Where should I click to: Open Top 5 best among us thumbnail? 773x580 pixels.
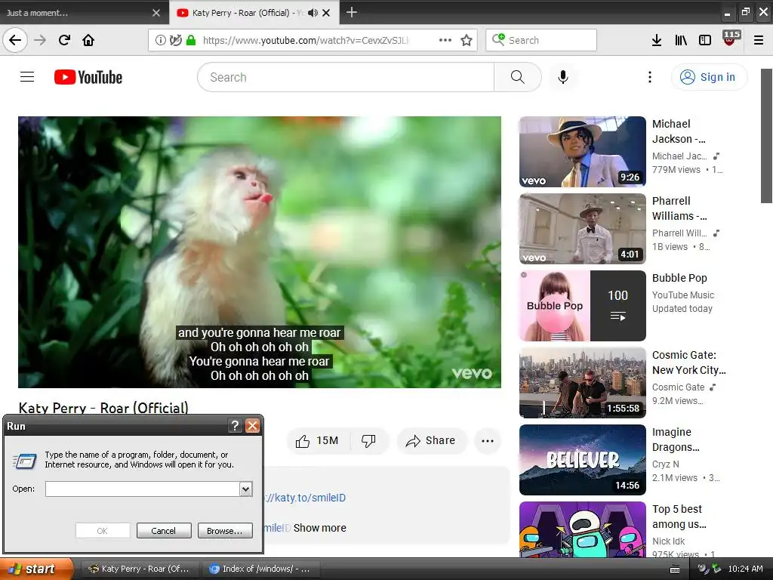582,529
